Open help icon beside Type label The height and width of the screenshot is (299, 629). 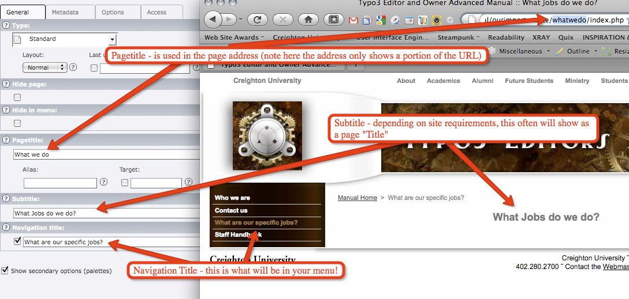[x=6, y=25]
